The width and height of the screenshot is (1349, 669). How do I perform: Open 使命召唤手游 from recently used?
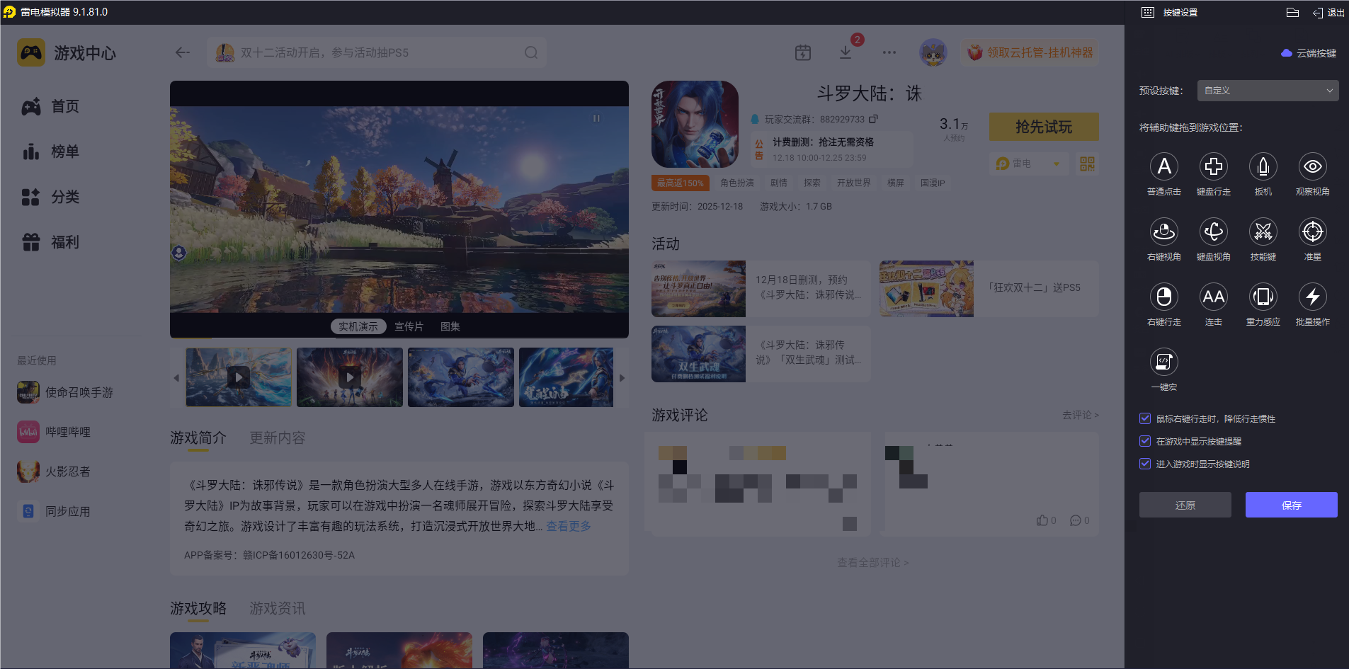click(x=66, y=392)
